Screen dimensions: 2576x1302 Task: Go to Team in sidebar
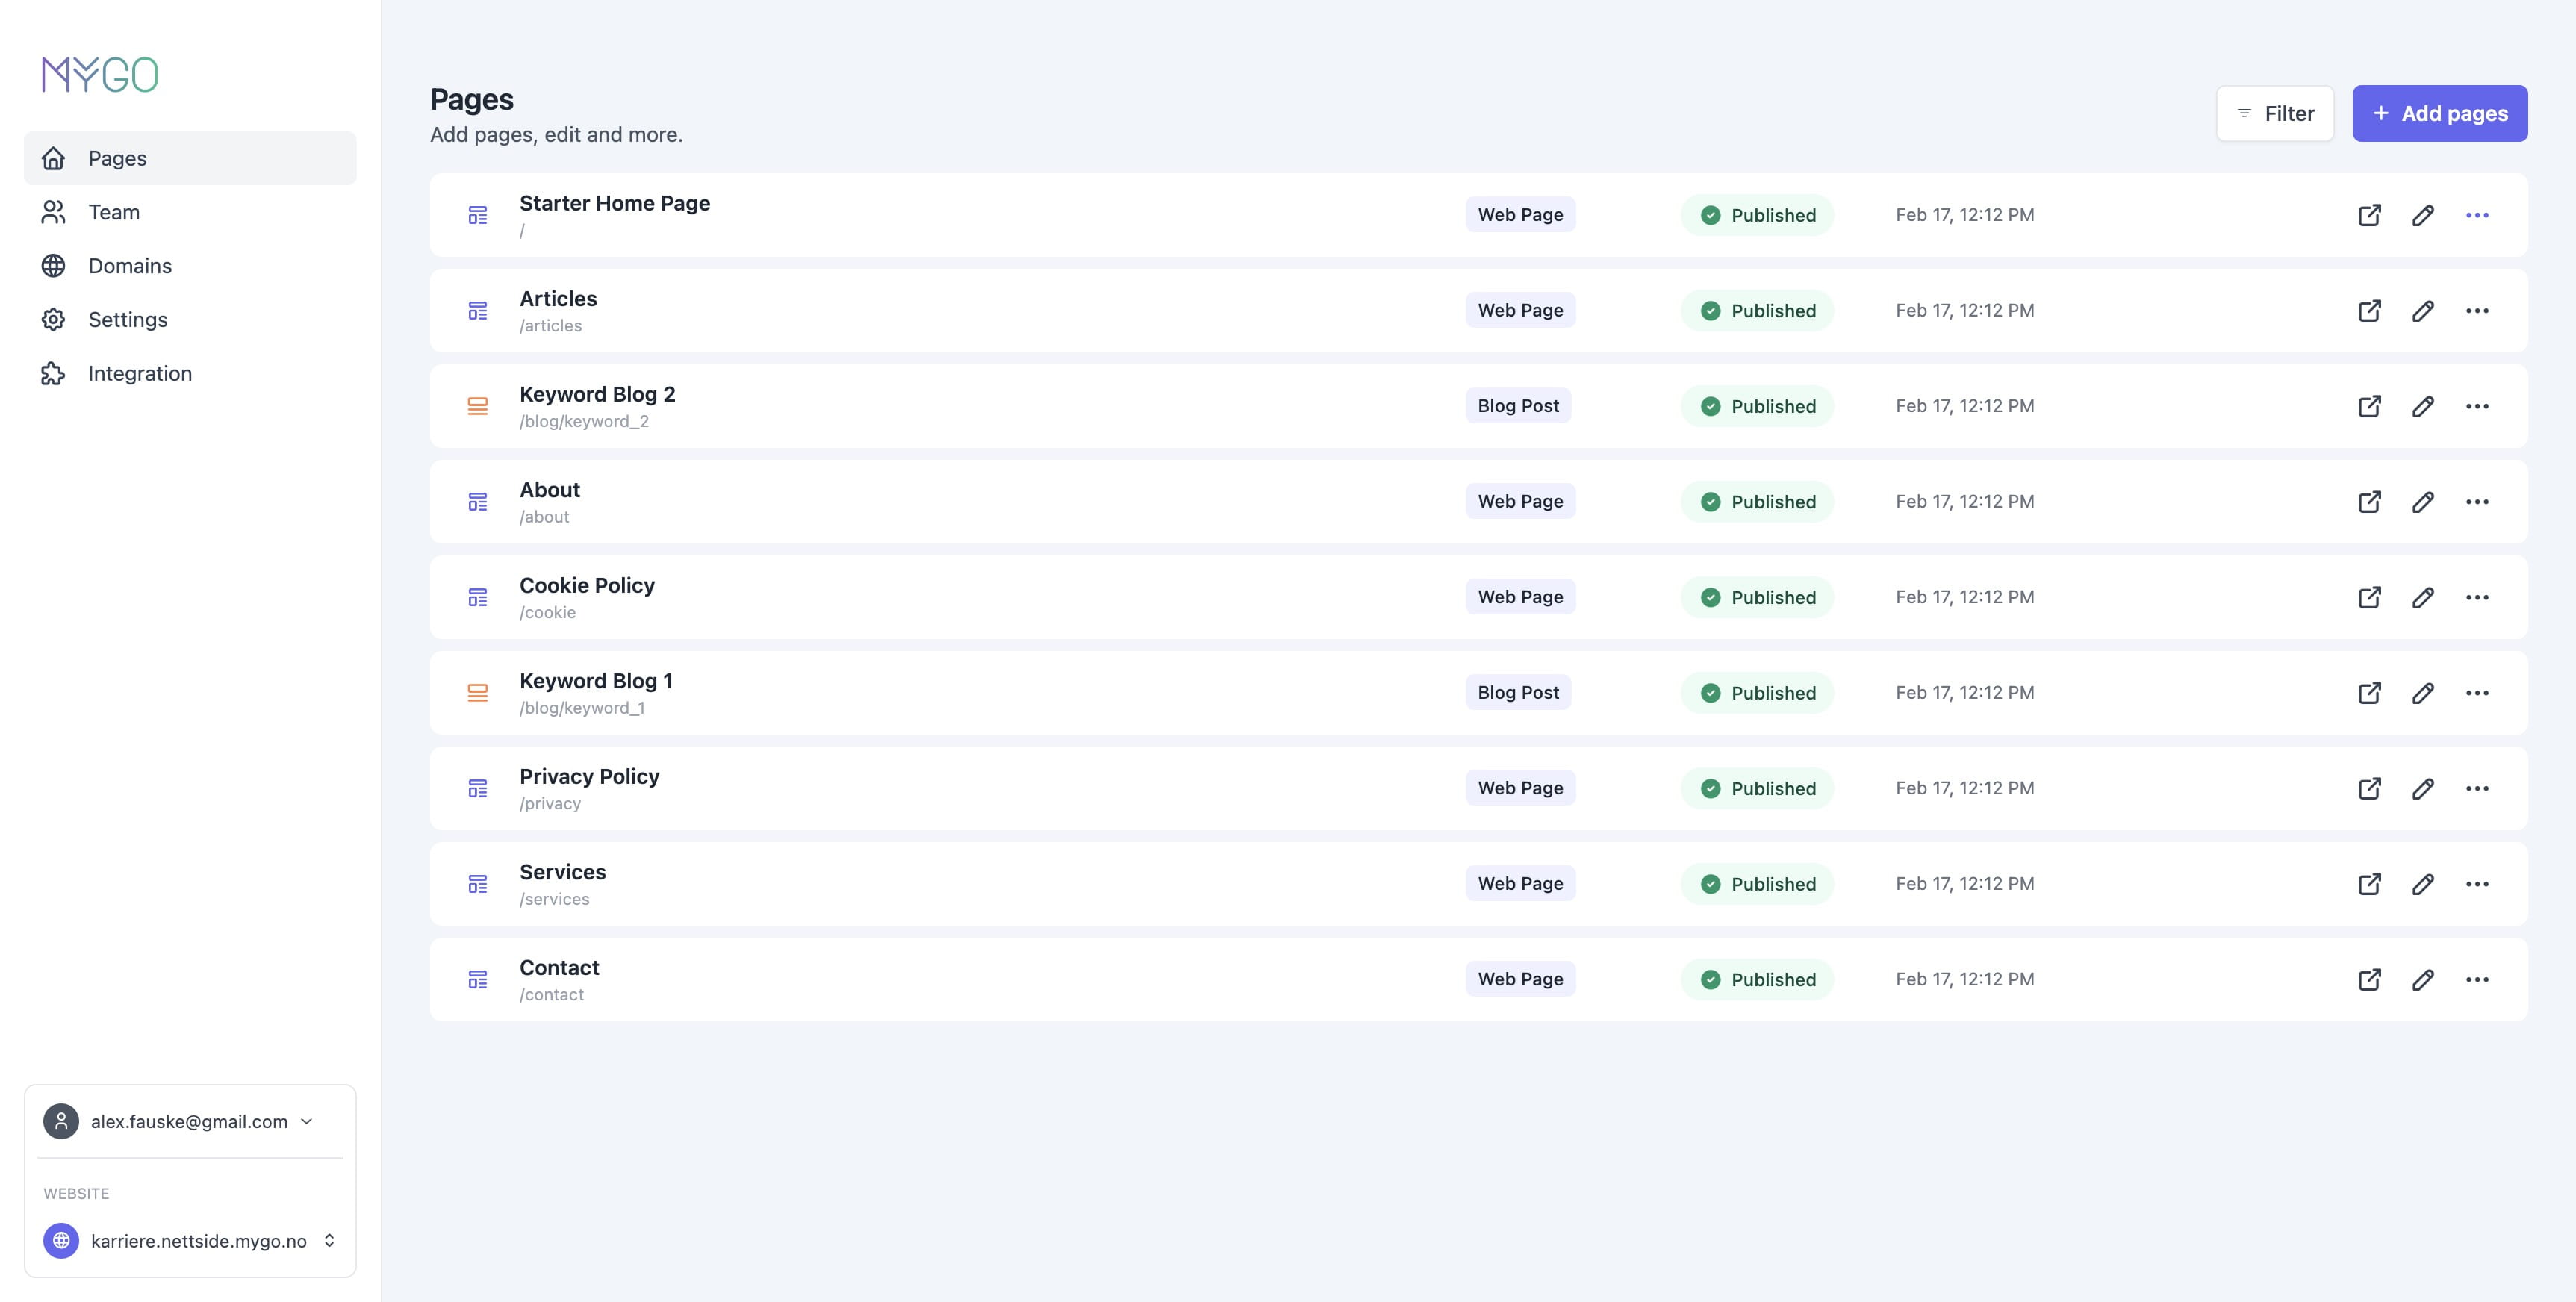click(x=114, y=212)
